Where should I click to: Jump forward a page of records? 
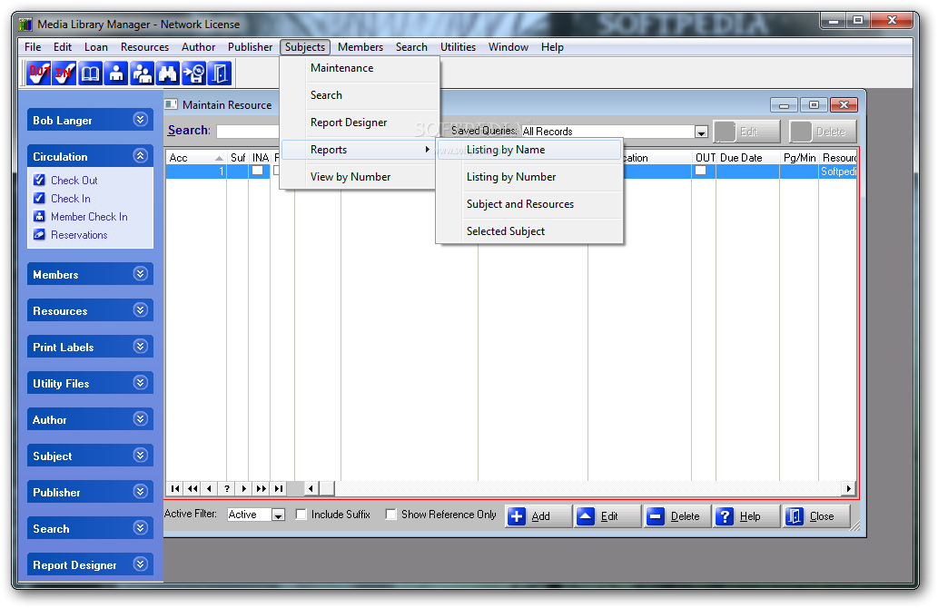pos(262,488)
